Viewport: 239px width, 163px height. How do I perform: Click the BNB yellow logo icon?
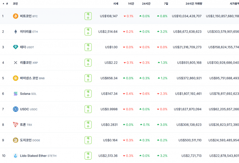coord(16,78)
